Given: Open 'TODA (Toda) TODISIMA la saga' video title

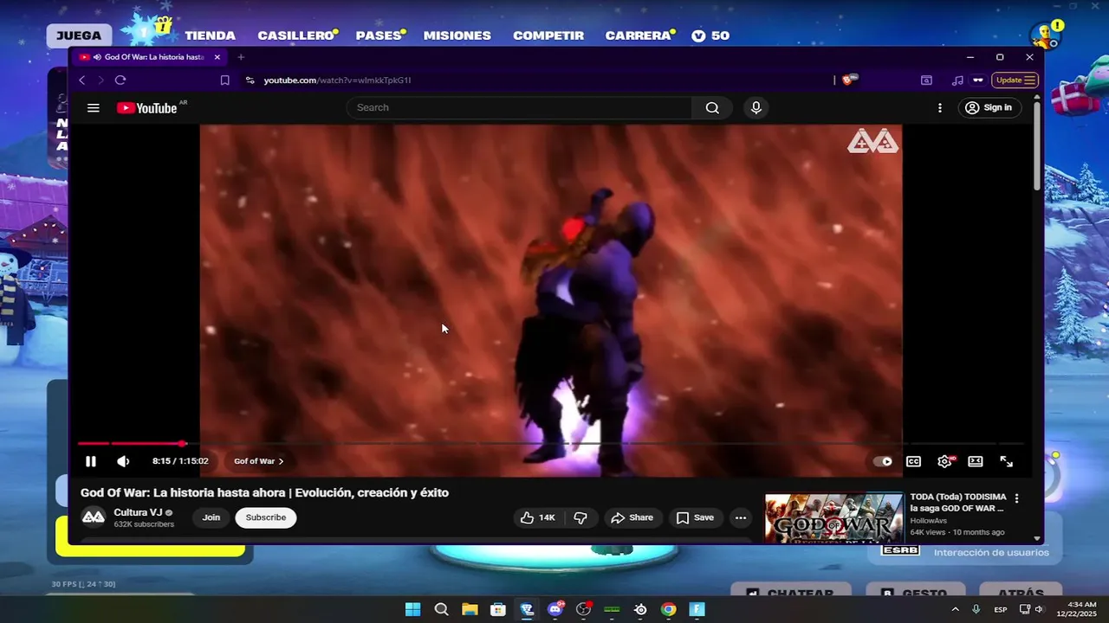Looking at the screenshot, I should tap(957, 503).
